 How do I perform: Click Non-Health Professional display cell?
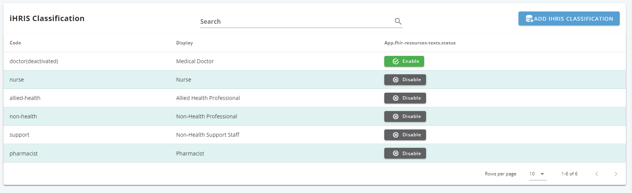tap(206, 116)
